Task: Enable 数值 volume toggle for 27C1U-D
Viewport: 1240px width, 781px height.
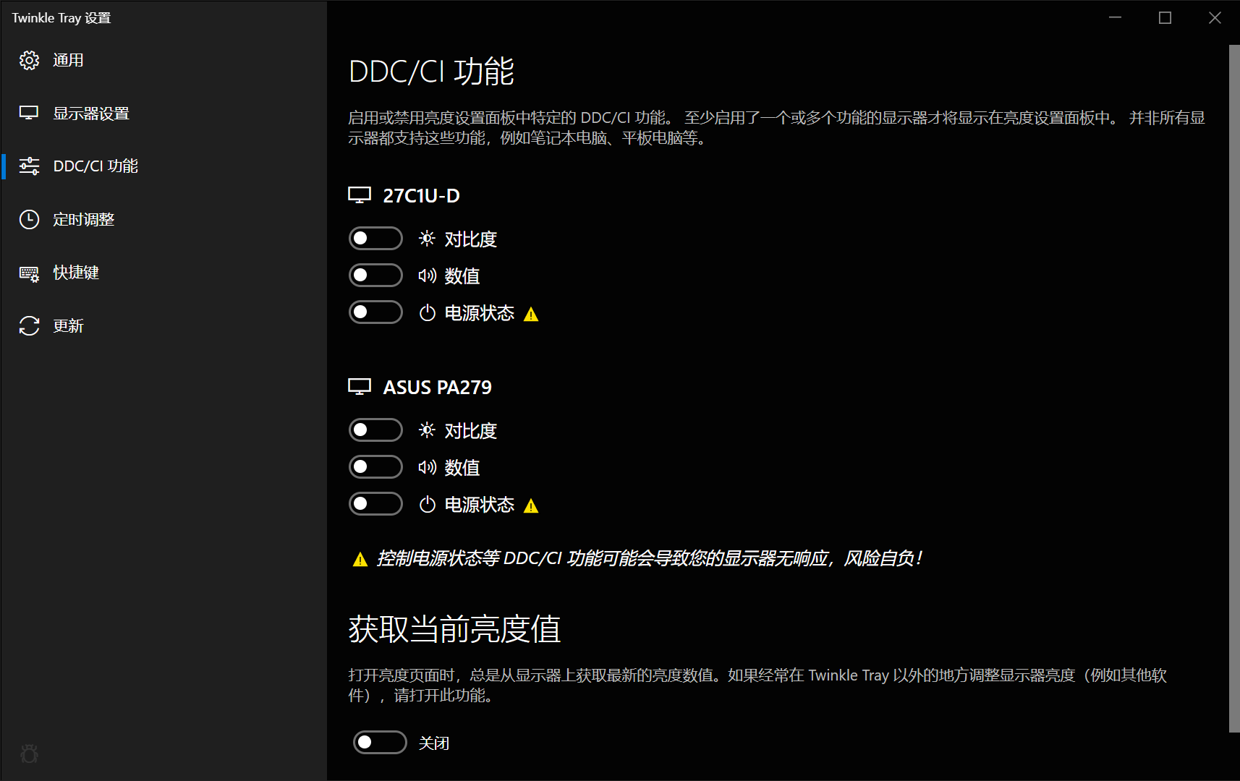Action: pyautogui.click(x=375, y=275)
